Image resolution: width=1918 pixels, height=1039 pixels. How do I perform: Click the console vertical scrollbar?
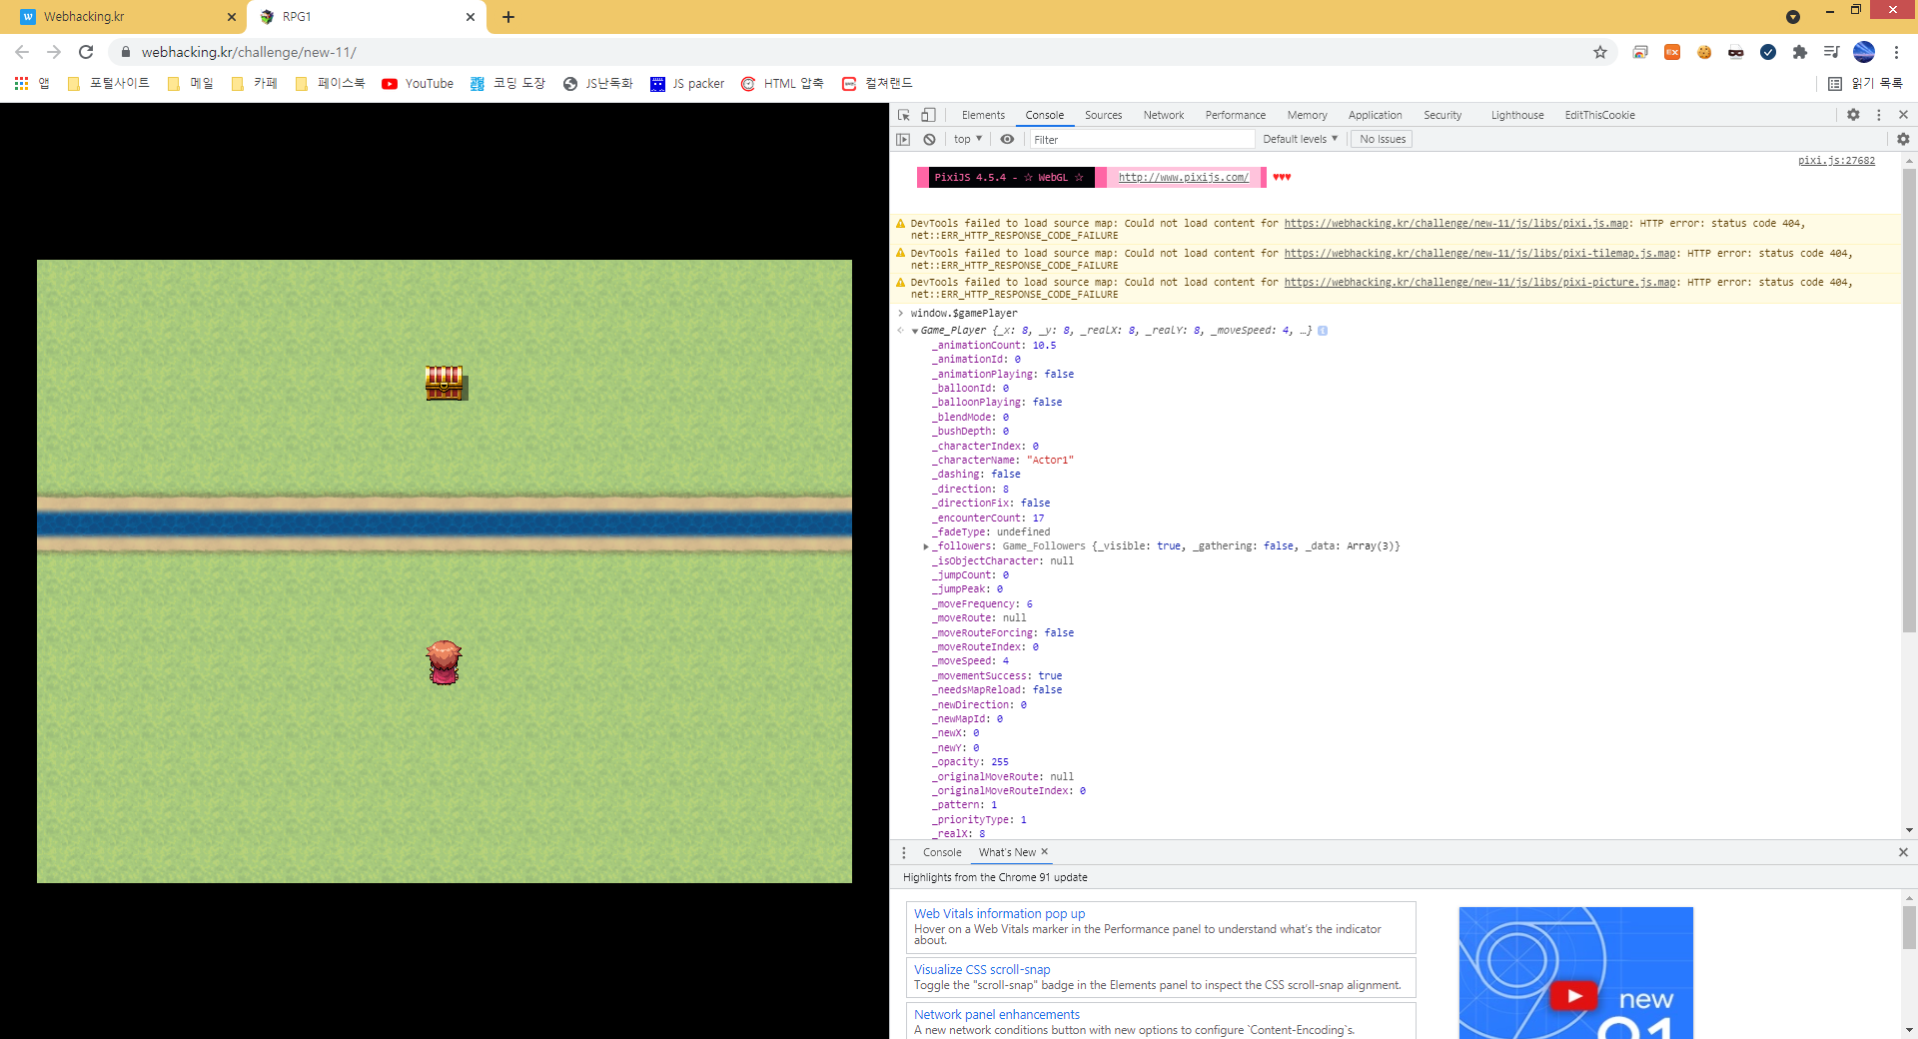tap(1909, 400)
